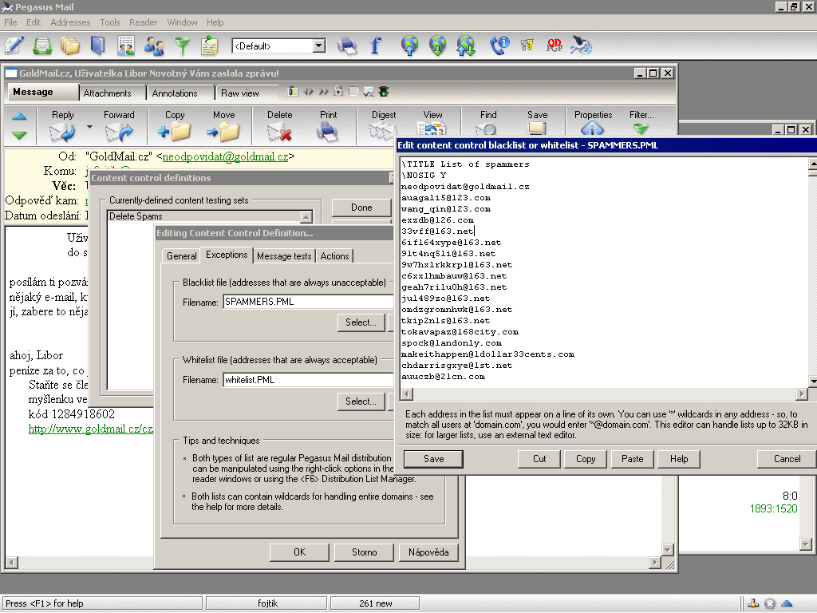Reply to the GoldMail message
The width and height of the screenshot is (817, 613).
pyautogui.click(x=62, y=125)
